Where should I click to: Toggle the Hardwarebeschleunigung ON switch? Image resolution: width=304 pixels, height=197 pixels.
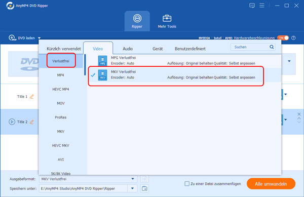(x=283, y=38)
